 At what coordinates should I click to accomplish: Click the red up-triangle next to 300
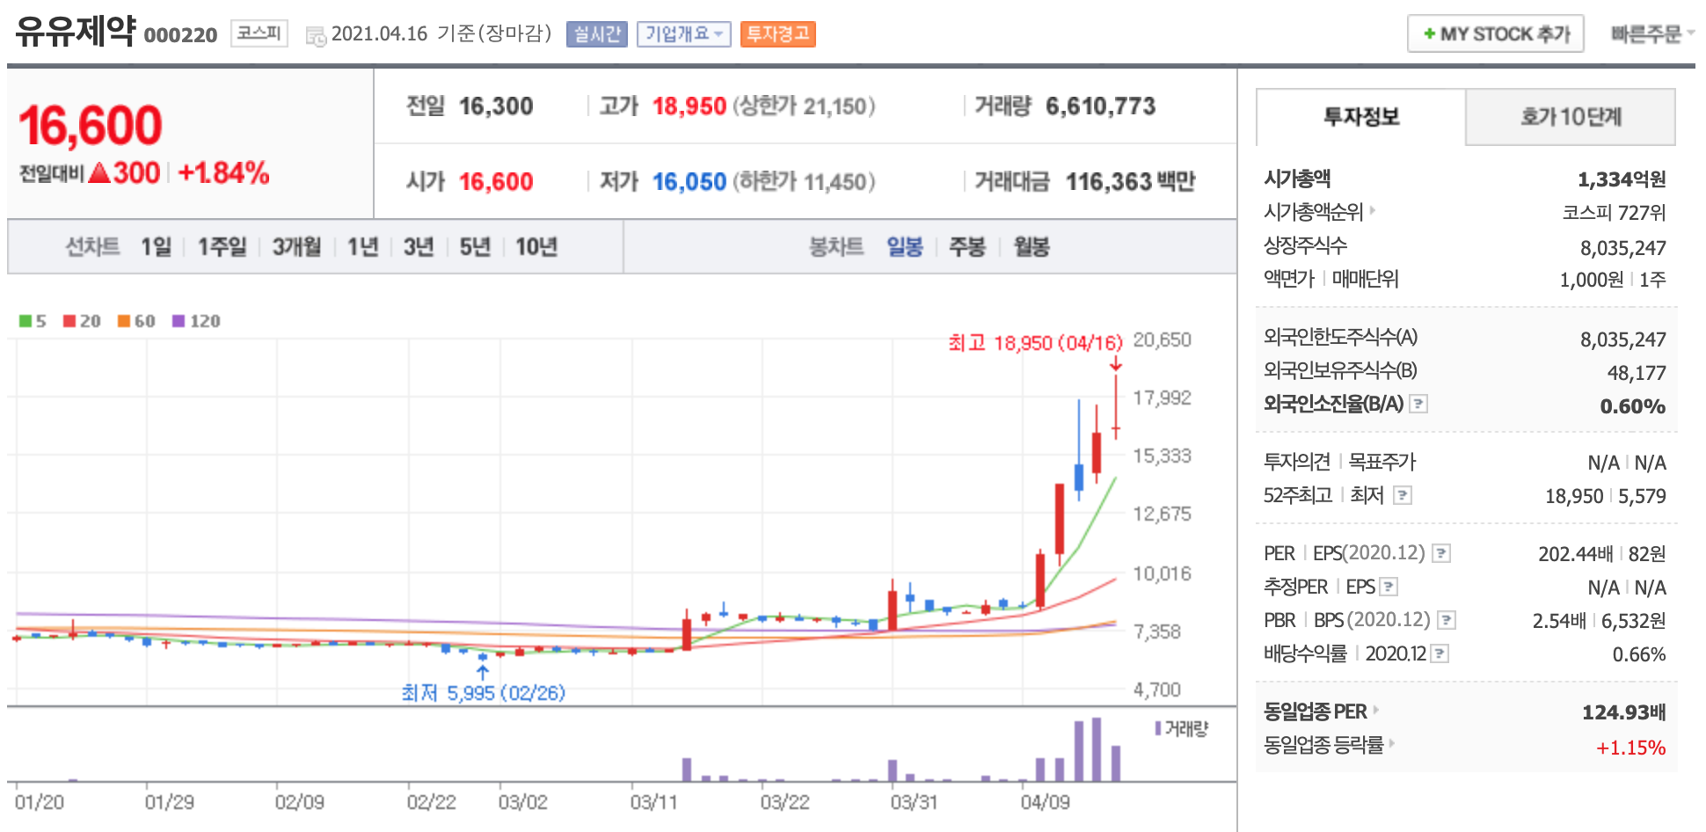pyautogui.click(x=99, y=172)
